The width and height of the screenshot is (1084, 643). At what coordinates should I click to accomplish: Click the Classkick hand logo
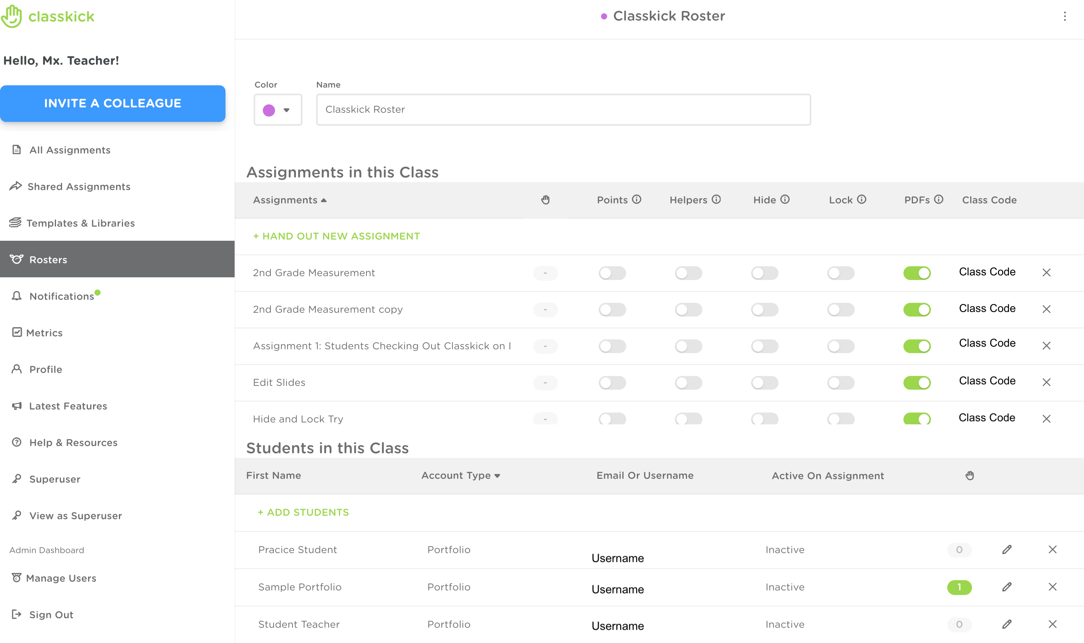pyautogui.click(x=12, y=16)
